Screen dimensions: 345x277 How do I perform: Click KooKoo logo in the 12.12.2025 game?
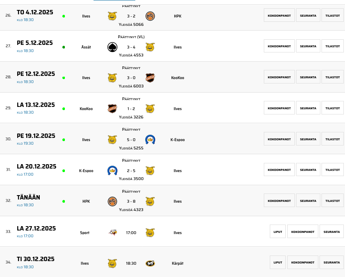(x=150, y=78)
